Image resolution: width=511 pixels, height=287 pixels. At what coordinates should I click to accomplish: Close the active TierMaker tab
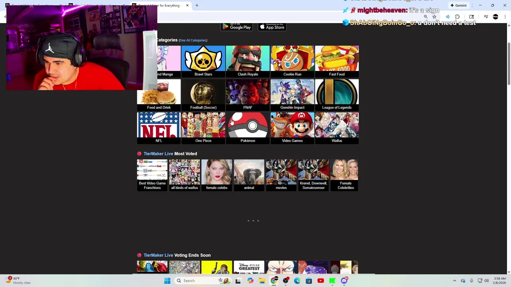tap(187, 6)
